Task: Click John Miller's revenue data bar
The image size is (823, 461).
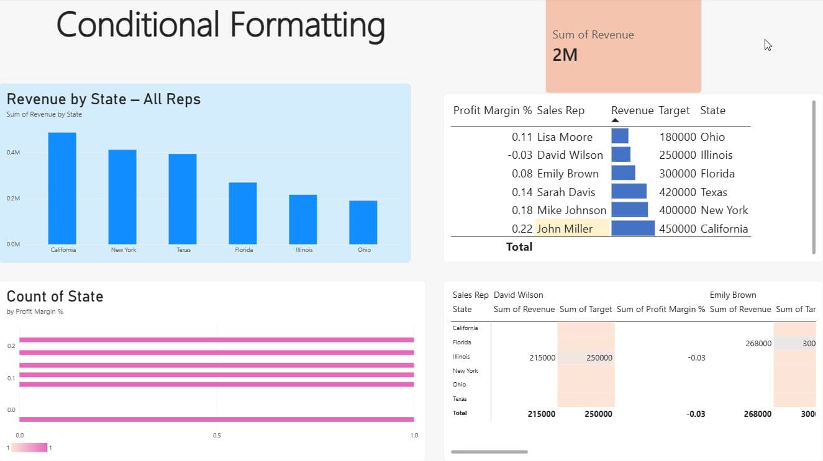Action: (x=633, y=228)
